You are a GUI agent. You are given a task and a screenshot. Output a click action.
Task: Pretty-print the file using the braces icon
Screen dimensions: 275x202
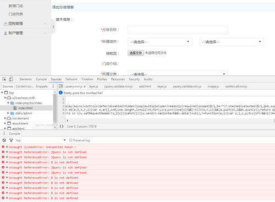point(62,127)
